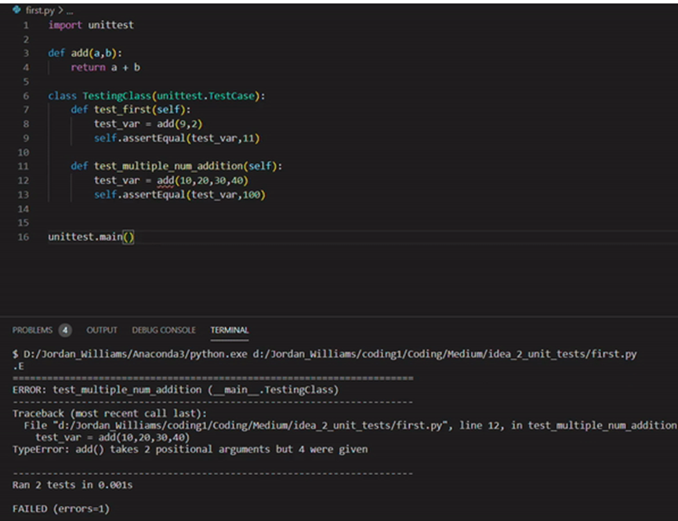Open the first.py file path link in traceback
678x521 pixels.
pyautogui.click(x=252, y=426)
